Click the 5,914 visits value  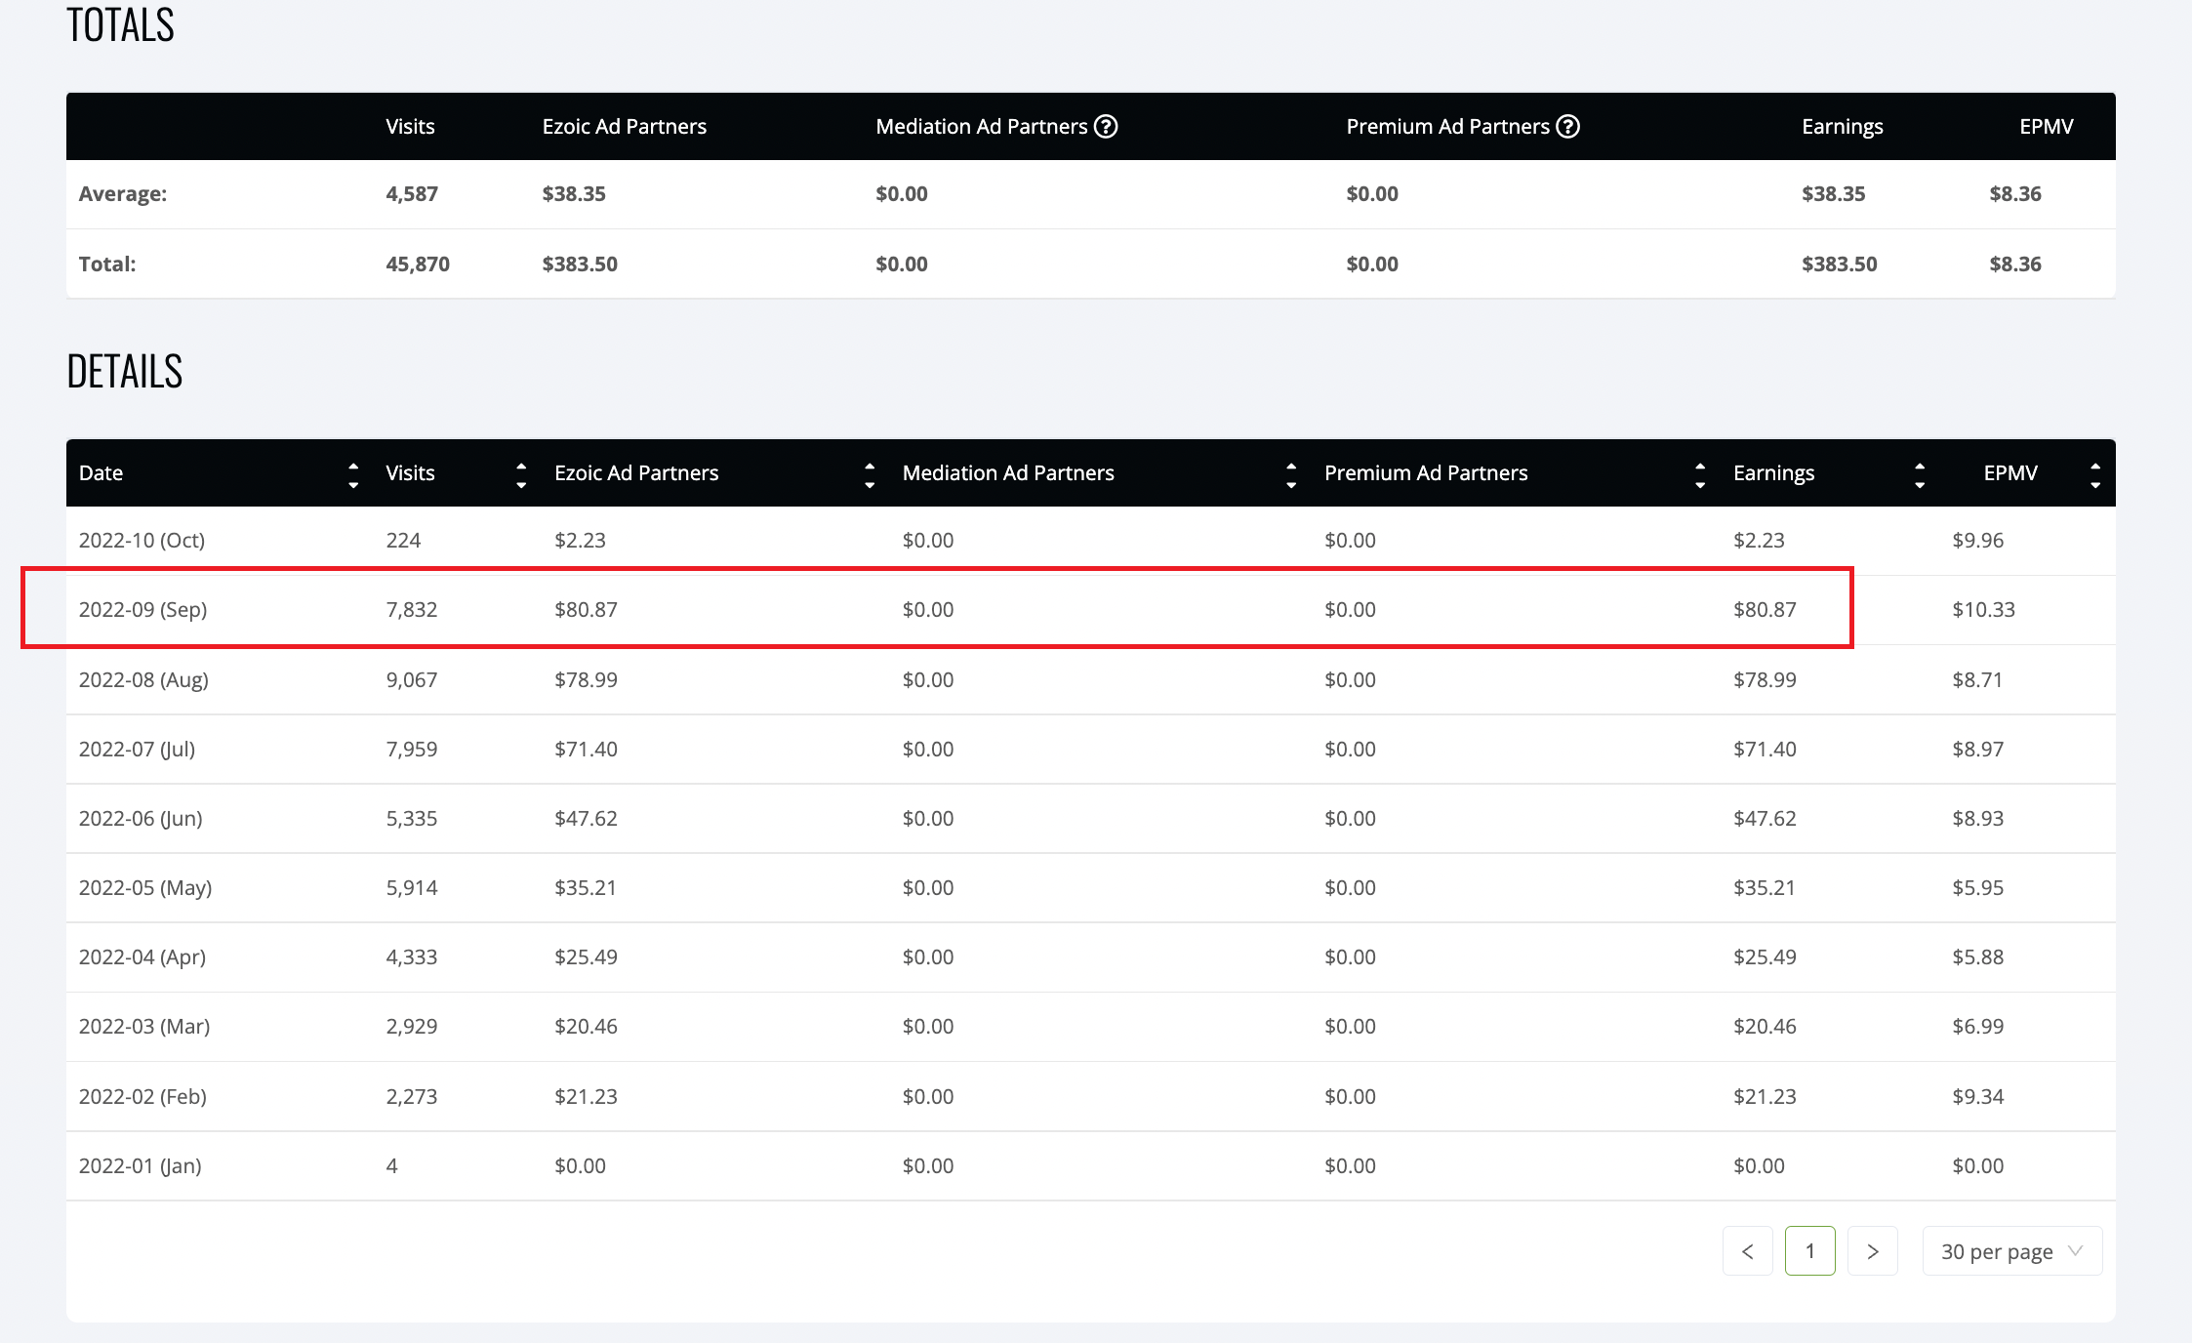coord(412,888)
